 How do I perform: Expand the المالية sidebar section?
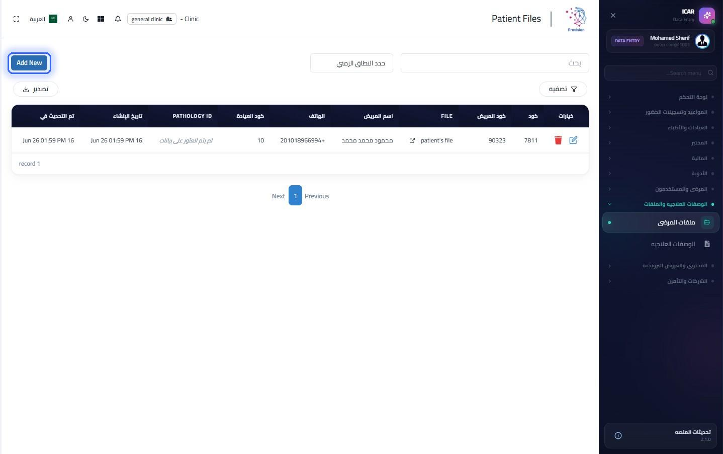661,158
